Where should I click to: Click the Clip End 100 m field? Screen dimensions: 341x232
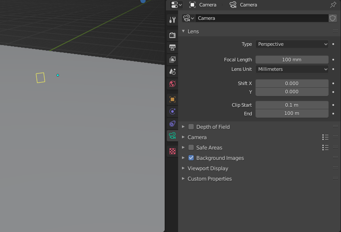pos(292,113)
